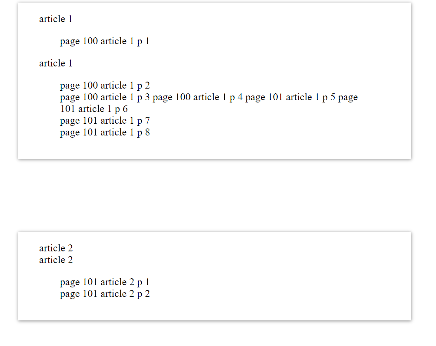This screenshot has height=346, width=436.
Task: Click the second 'article 2' heading
Action: pos(56,260)
